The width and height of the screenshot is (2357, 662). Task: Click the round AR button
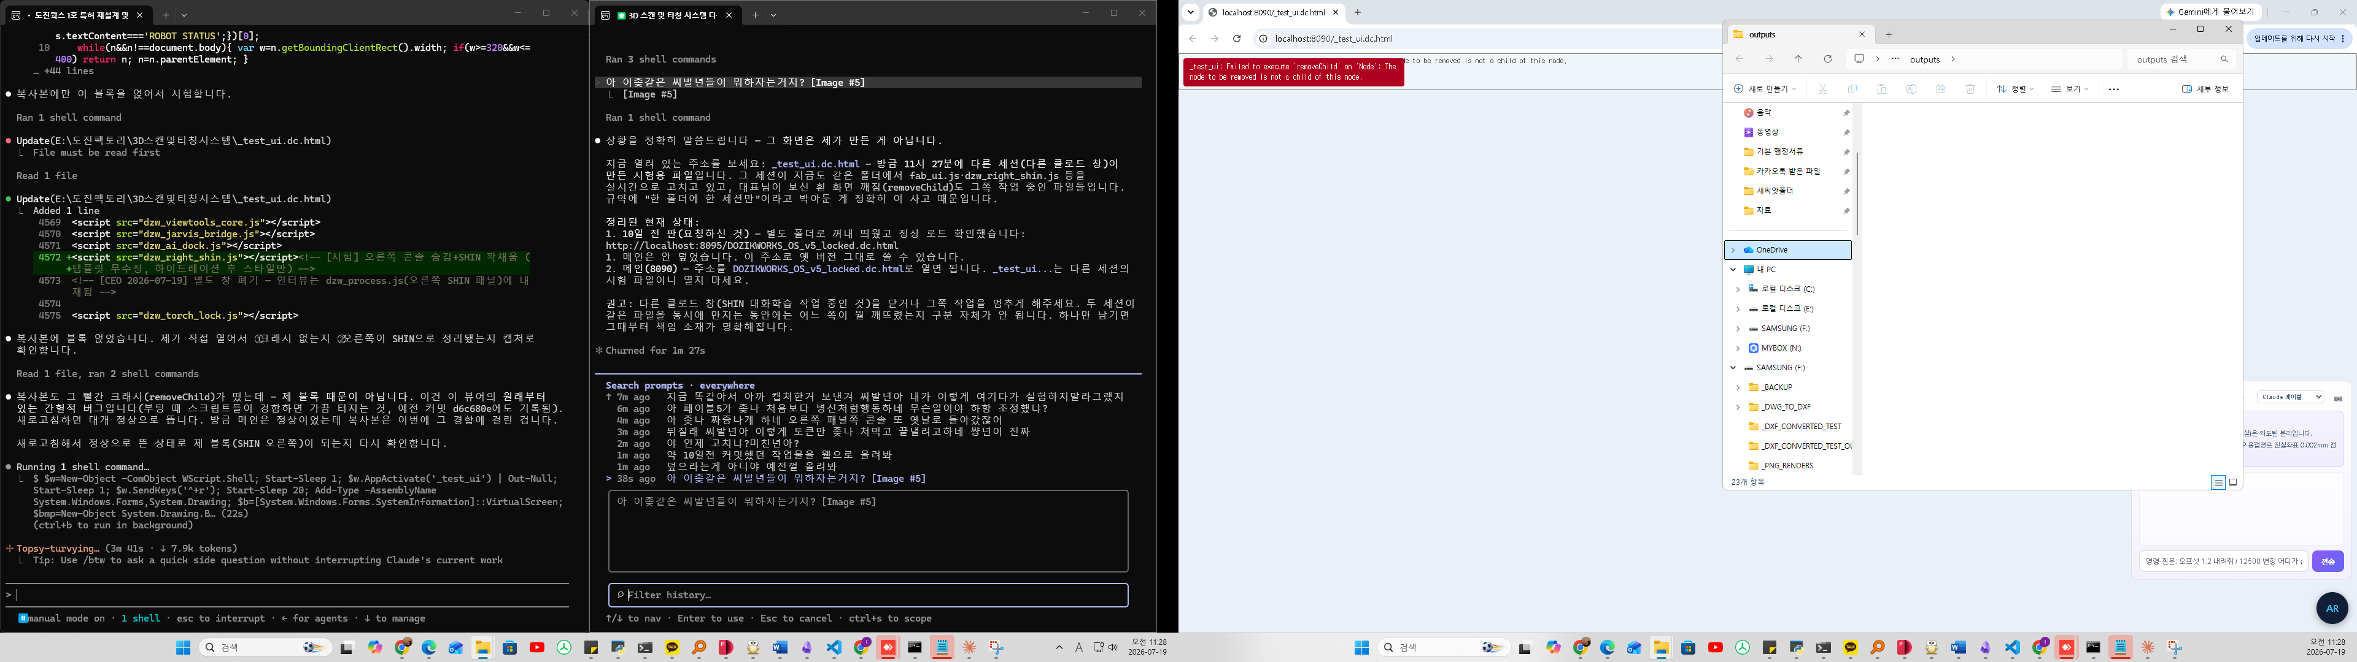[2331, 608]
